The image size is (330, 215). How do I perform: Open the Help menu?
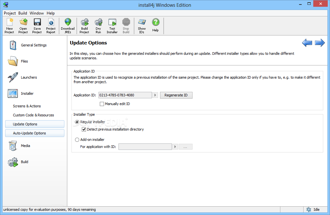point(51,13)
